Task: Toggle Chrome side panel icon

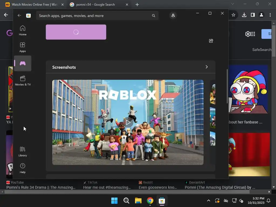Action: (253, 15)
